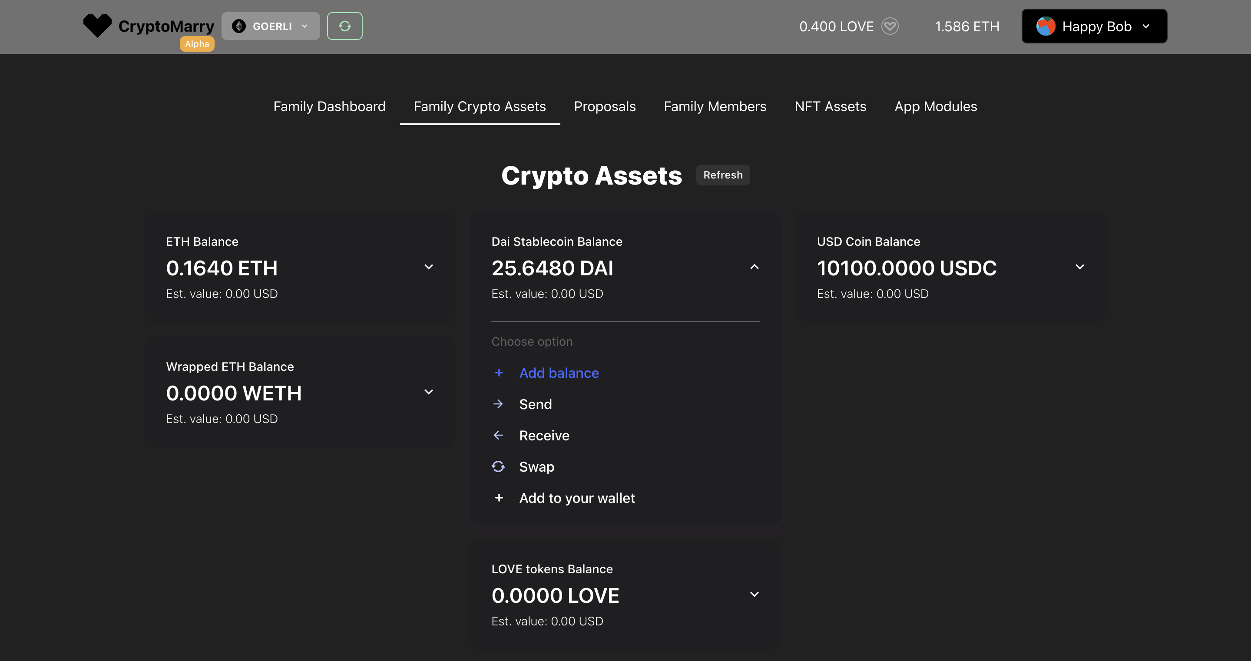This screenshot has height=661, width=1251.
Task: Click the Choose option label
Action: (532, 341)
